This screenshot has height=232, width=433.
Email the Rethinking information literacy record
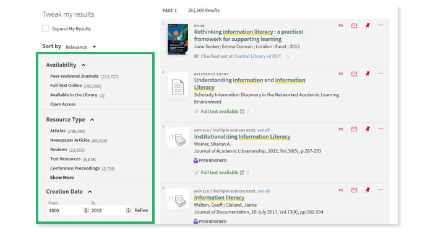[354, 26]
